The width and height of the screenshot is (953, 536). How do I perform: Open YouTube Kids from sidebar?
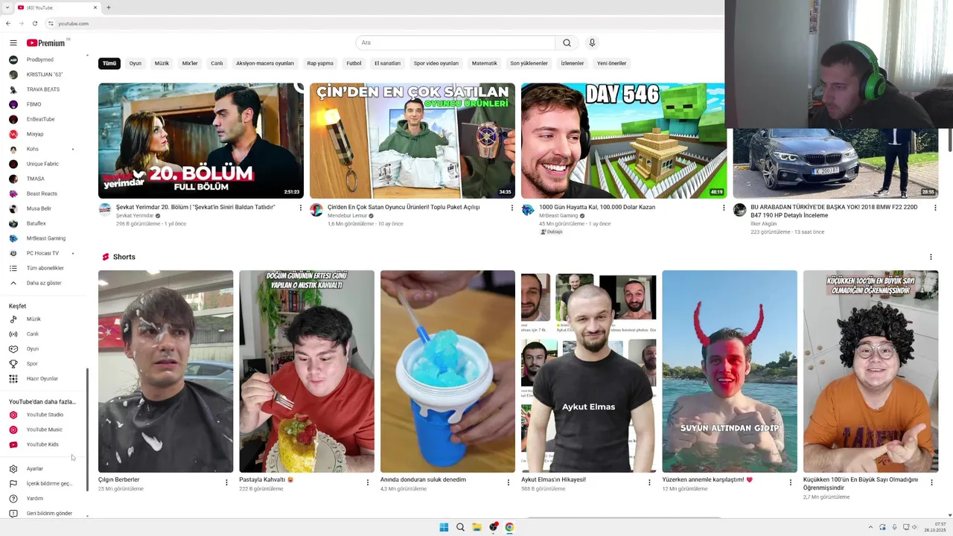click(x=45, y=444)
